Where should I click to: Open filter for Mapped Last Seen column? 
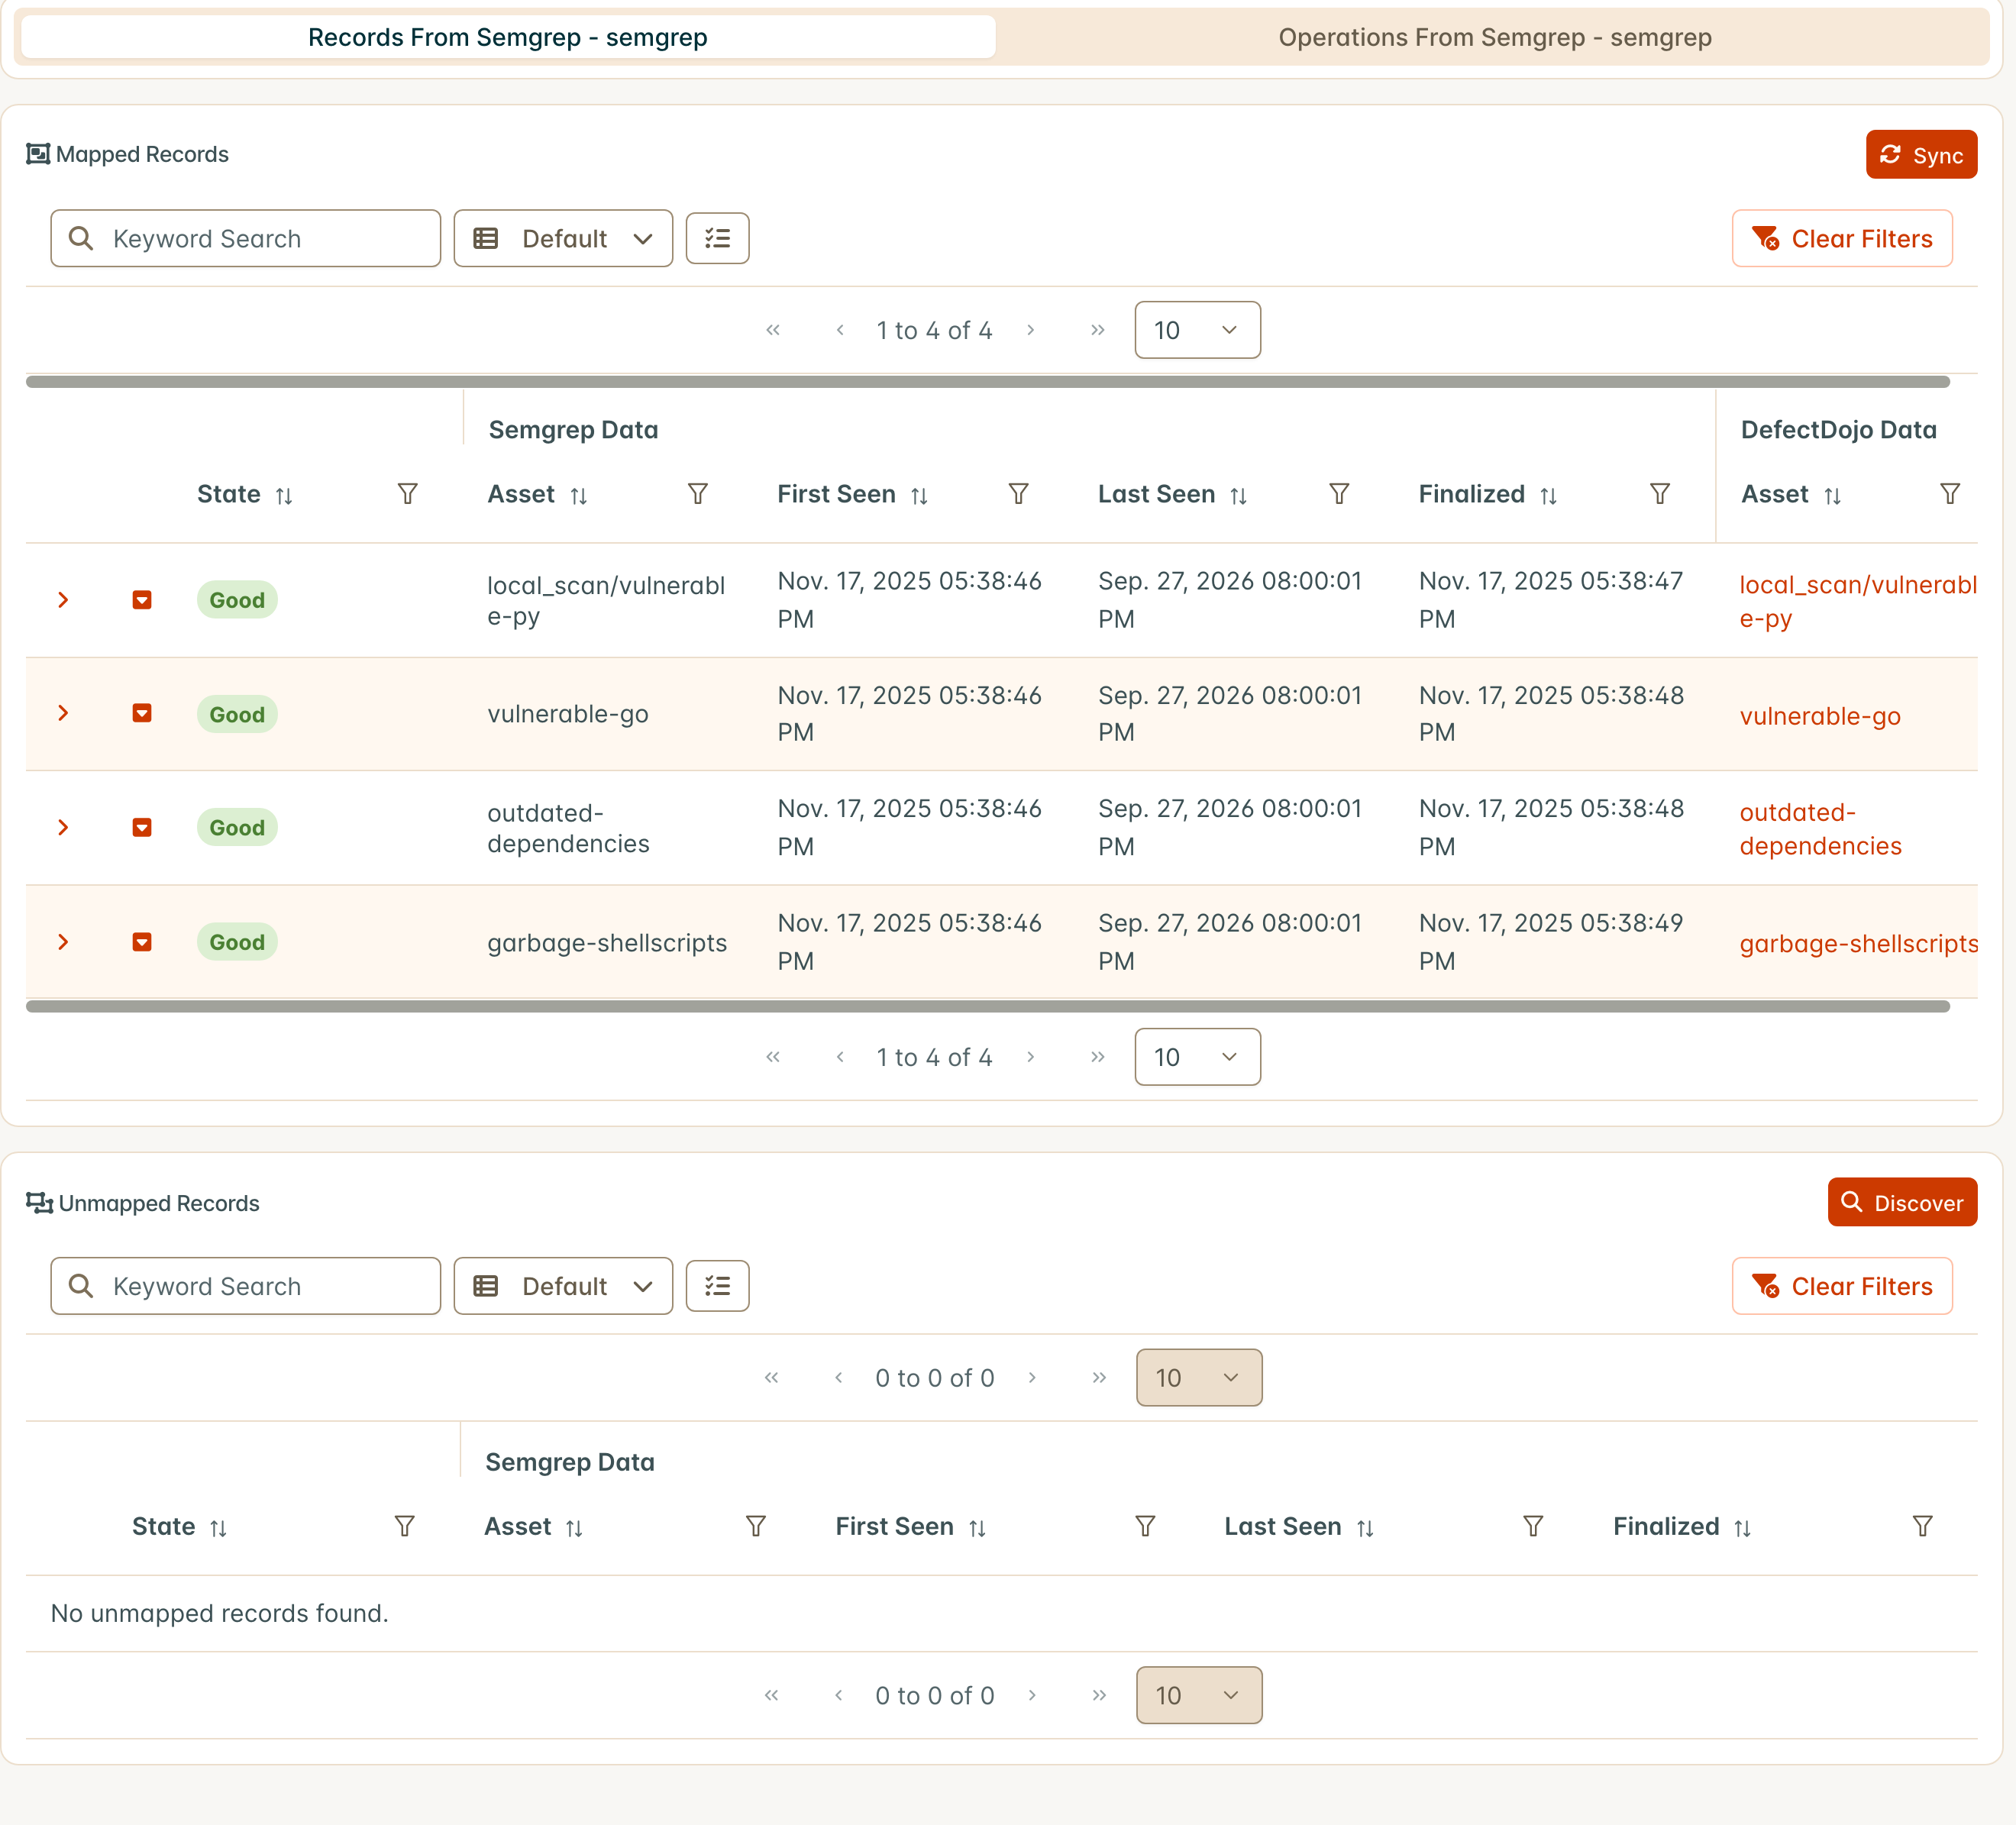click(1339, 494)
